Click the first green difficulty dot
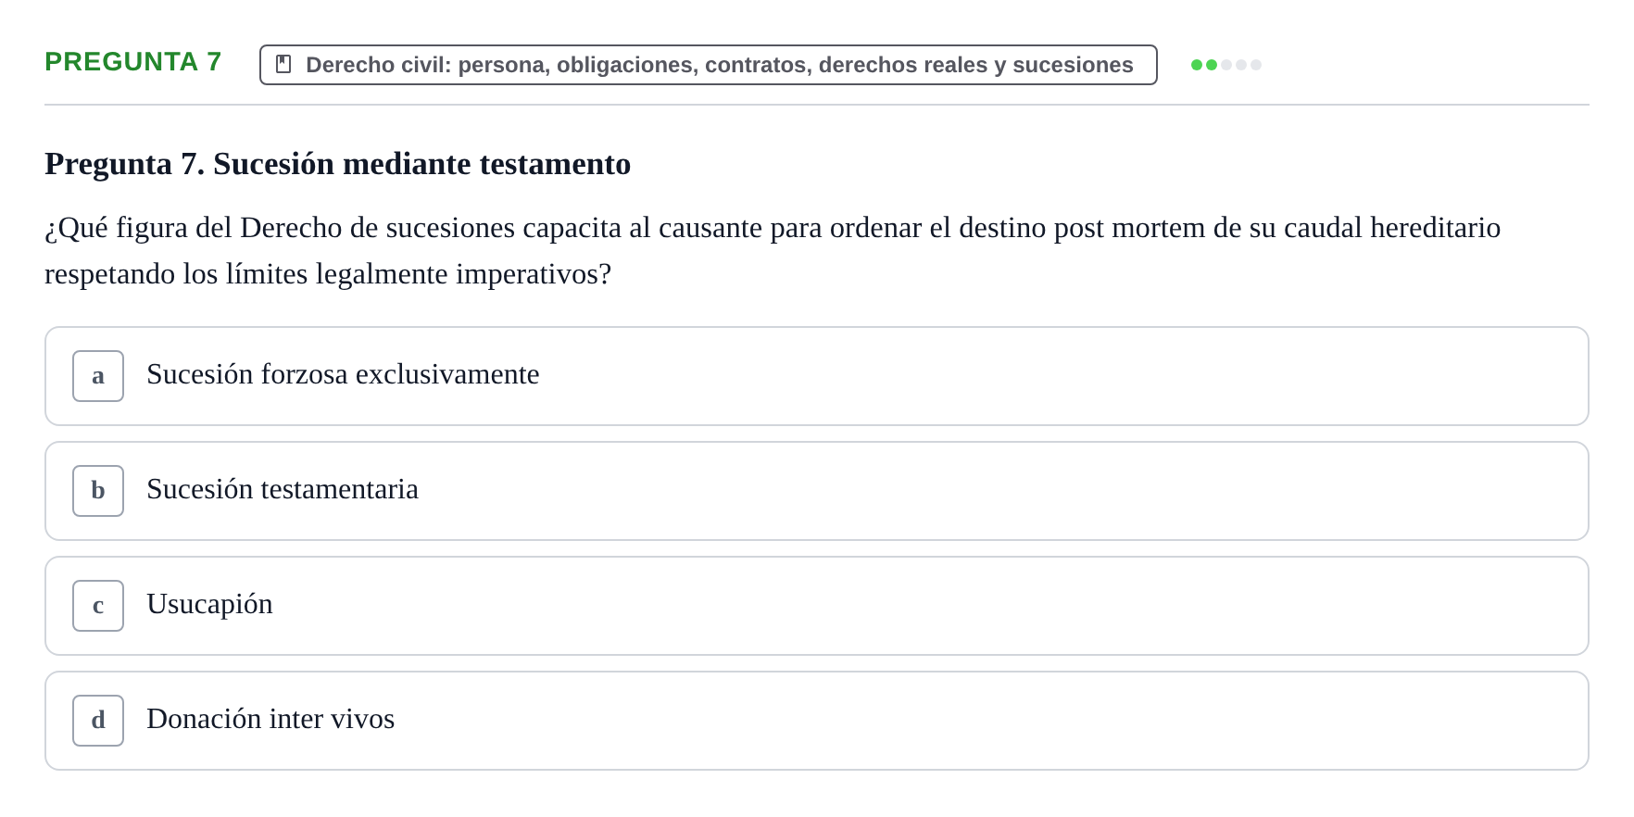The width and height of the screenshot is (1634, 817). (x=1197, y=65)
